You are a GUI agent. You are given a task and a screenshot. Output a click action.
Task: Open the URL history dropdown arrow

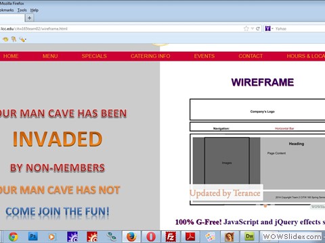point(253,28)
